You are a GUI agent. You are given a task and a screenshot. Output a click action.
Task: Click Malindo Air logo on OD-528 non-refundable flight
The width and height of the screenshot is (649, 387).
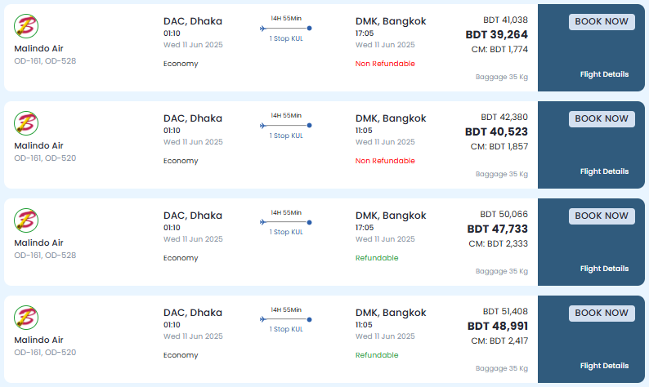pyautogui.click(x=26, y=26)
